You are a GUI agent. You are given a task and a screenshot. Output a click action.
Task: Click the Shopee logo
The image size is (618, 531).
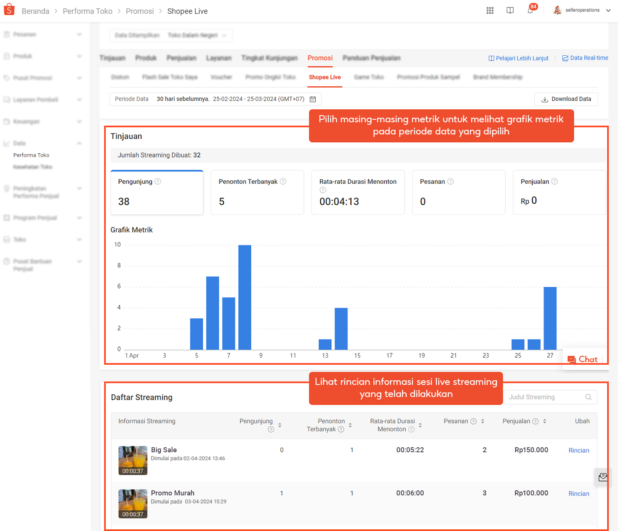(9, 10)
